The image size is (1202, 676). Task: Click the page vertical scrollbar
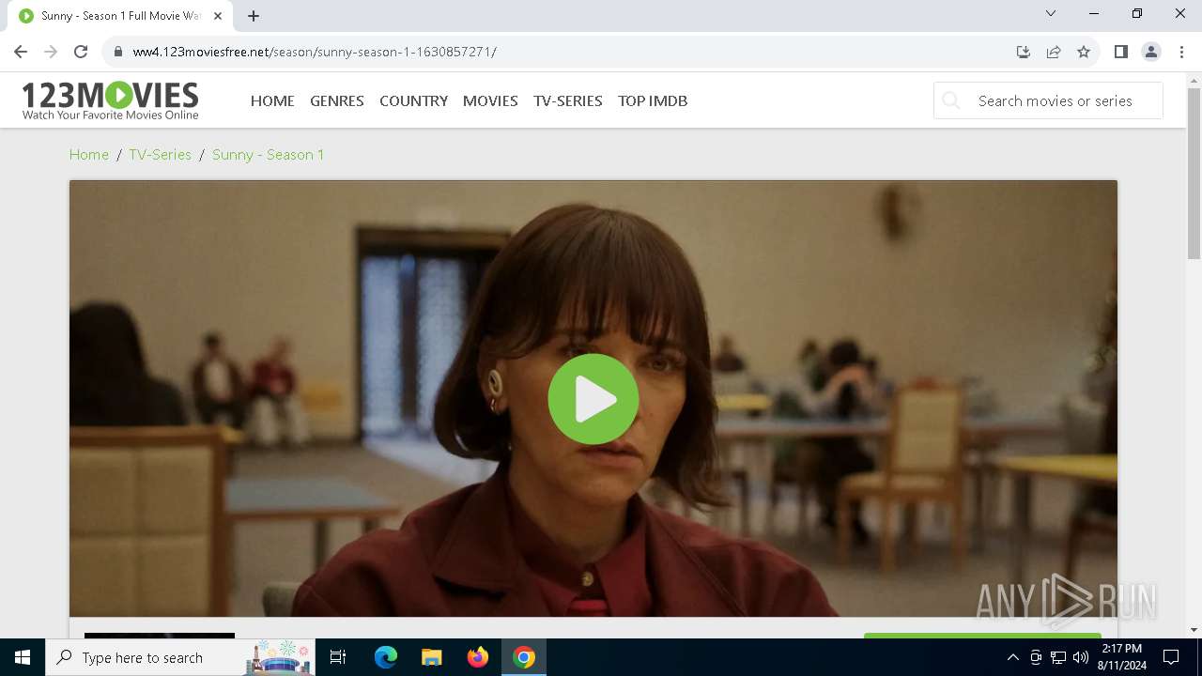click(x=1194, y=174)
